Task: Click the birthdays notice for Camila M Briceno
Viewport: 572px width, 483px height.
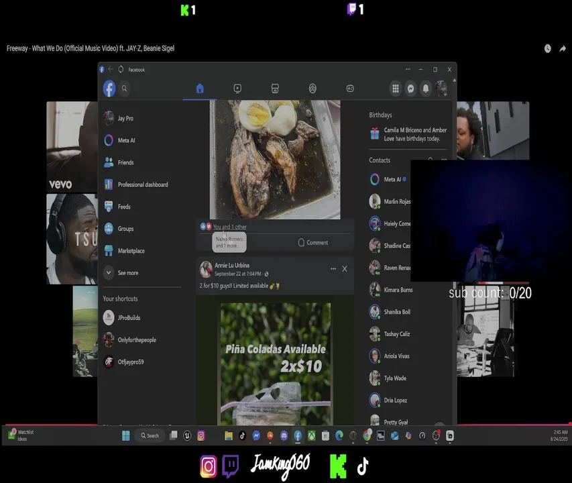Action: [x=408, y=134]
